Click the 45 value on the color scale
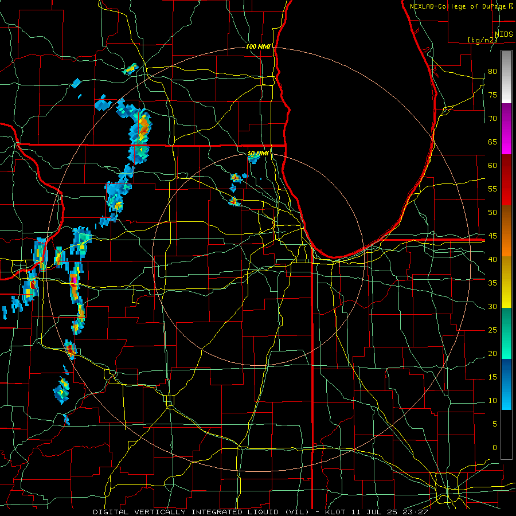The width and height of the screenshot is (516, 516). click(x=492, y=236)
